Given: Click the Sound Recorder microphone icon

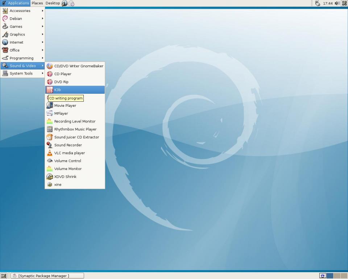Looking at the screenshot, I should (x=50, y=145).
